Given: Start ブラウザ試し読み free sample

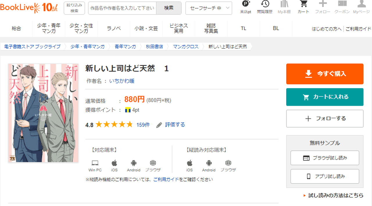Looking at the screenshot, I should click(x=325, y=158).
